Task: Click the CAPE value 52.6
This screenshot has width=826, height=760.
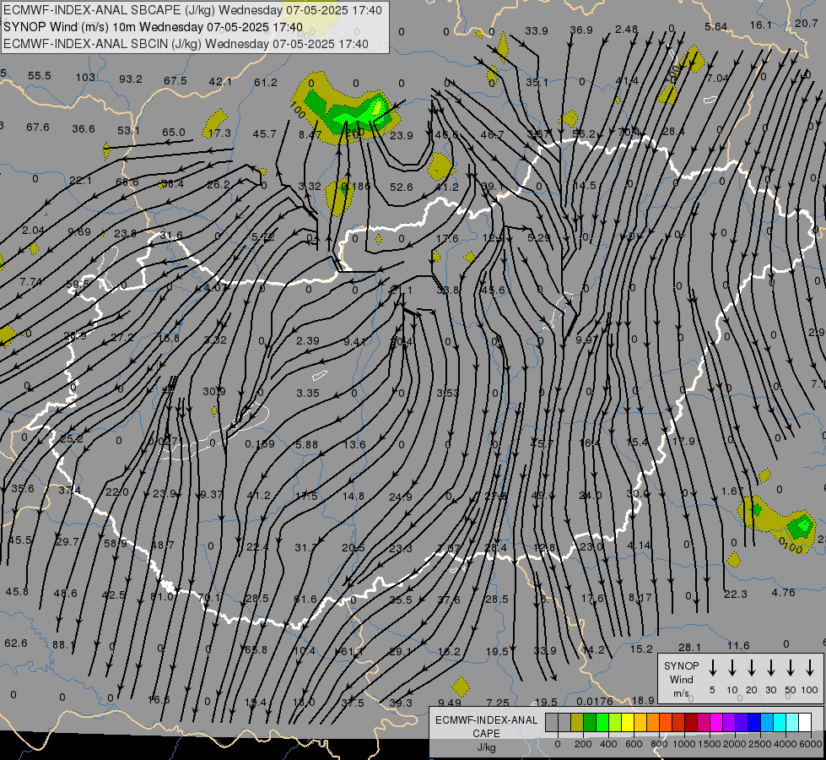Action: click(402, 187)
